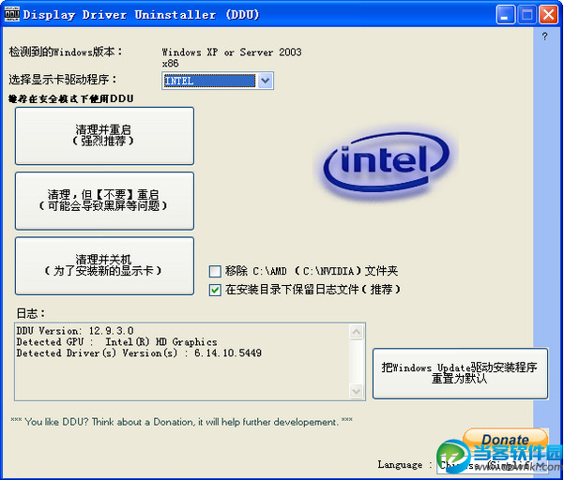Click 清理，但【不要】重启 button
Screen dimensions: 564x480
click(105, 201)
